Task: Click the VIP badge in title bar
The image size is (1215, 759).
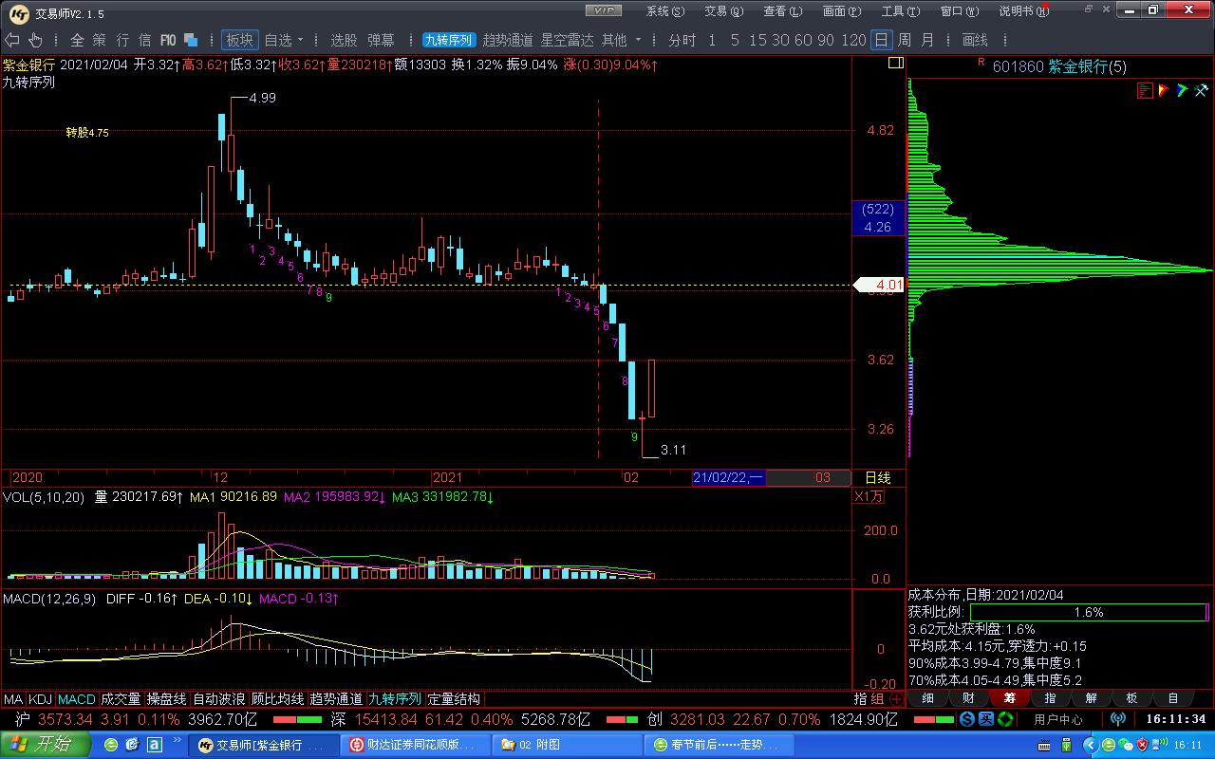Action: point(603,10)
